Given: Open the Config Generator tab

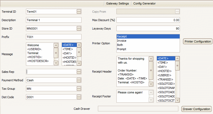Looking at the screenshot, I should [144, 3].
